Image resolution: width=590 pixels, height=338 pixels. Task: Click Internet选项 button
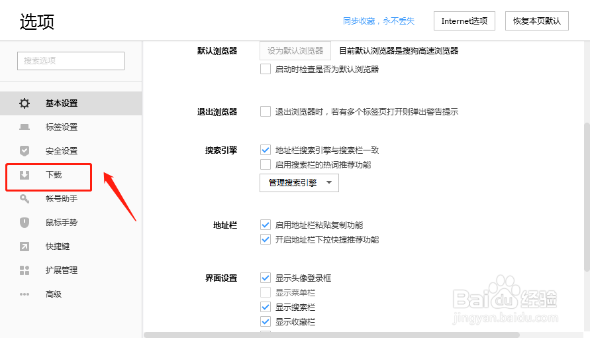coord(464,21)
